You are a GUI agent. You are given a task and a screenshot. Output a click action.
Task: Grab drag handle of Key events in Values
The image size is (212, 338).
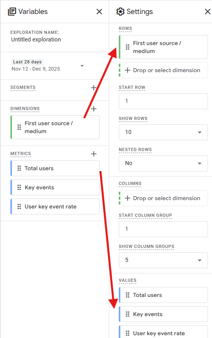[128, 314]
